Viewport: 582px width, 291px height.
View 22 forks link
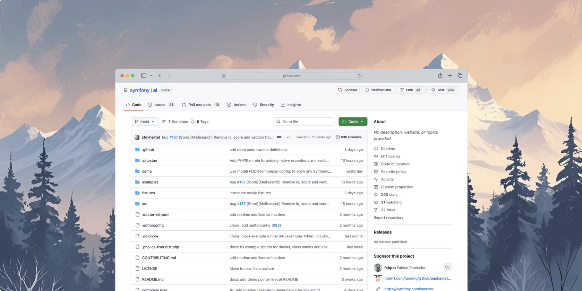pos(388,210)
